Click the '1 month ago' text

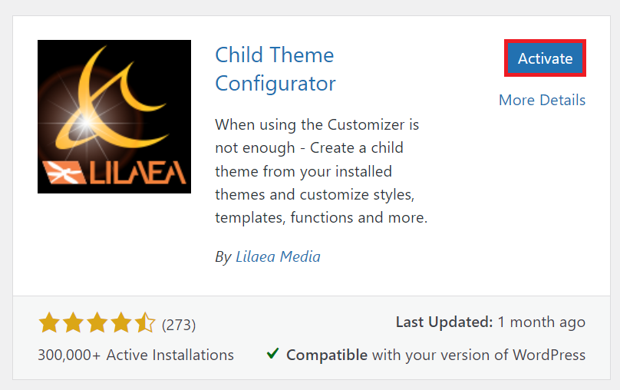[541, 322]
